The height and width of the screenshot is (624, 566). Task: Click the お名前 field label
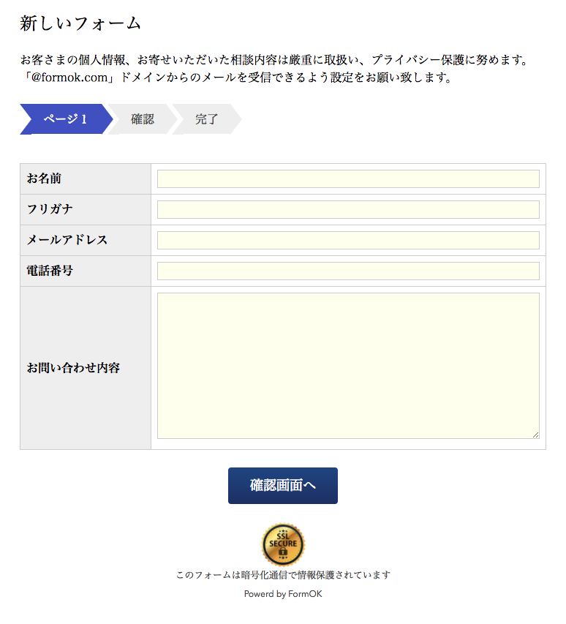coord(44,178)
